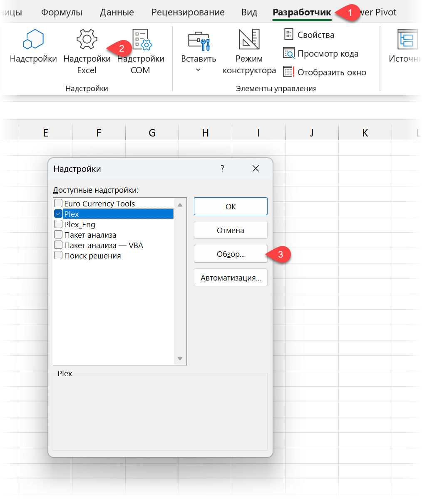Viewport: 422px width, 499px height.
Task: Click the Вставить toolbox icon
Action: coord(199,41)
